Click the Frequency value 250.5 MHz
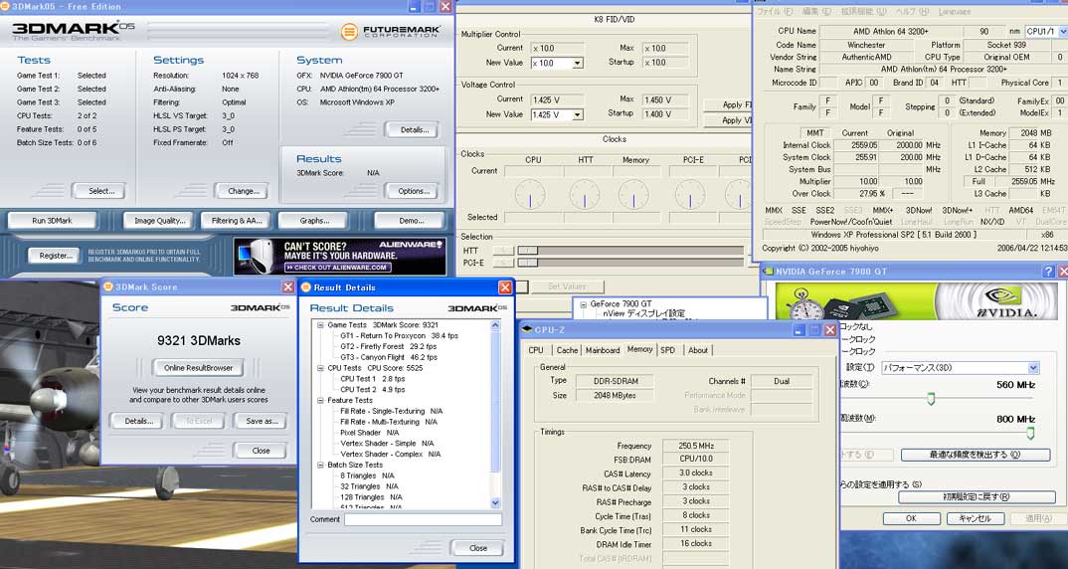Screen dimensions: 1068x569 pyautogui.click(x=695, y=446)
